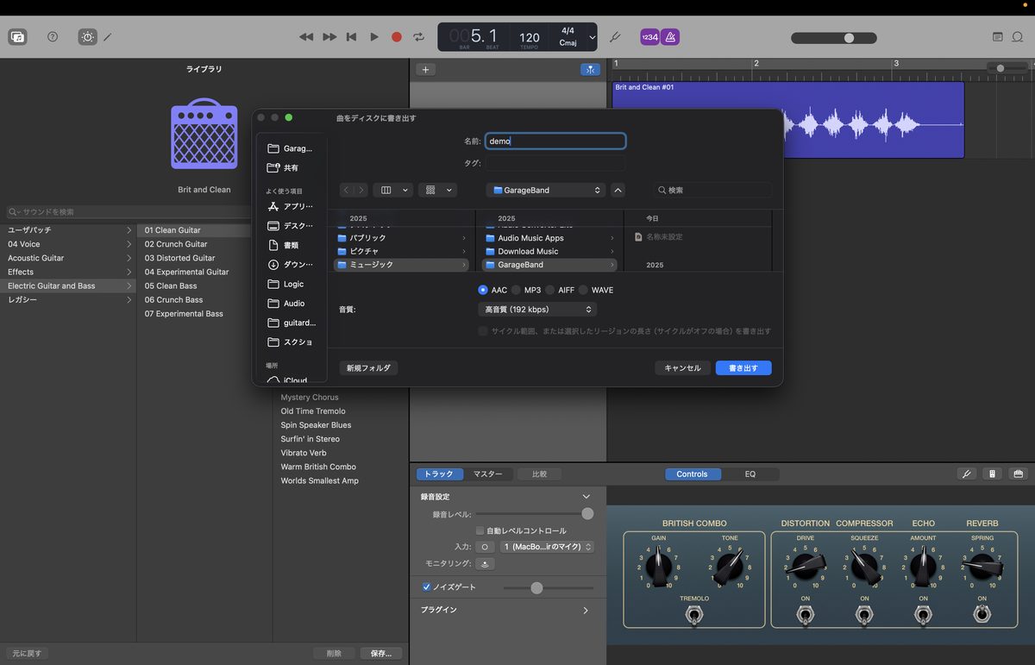Select ダウンロード folder in dialog sidebar
Screen dimensions: 1035x665
pyautogui.click(x=290, y=265)
